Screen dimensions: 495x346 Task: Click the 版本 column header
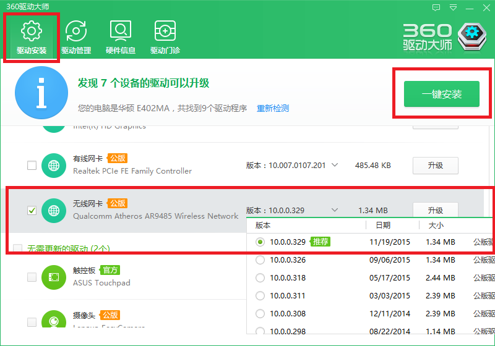263,226
